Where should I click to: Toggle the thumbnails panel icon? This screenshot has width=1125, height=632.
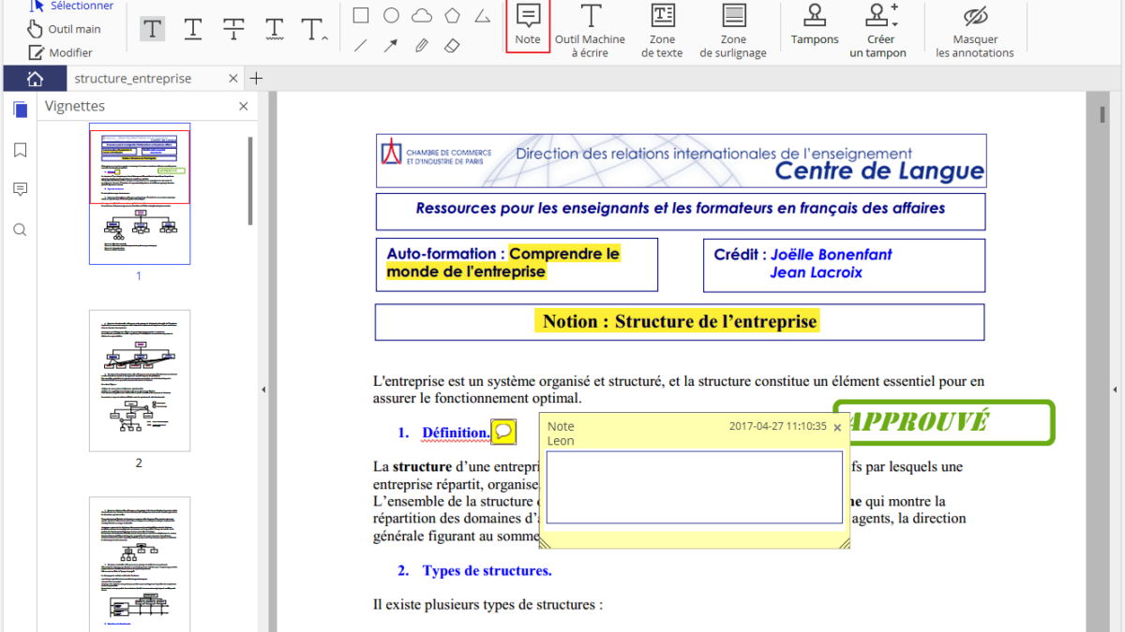[x=20, y=110]
